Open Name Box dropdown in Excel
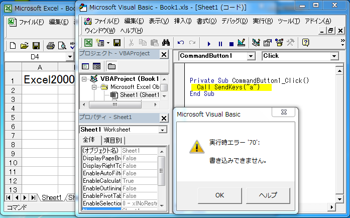350x218 pixels. pyautogui.click(x=70, y=57)
